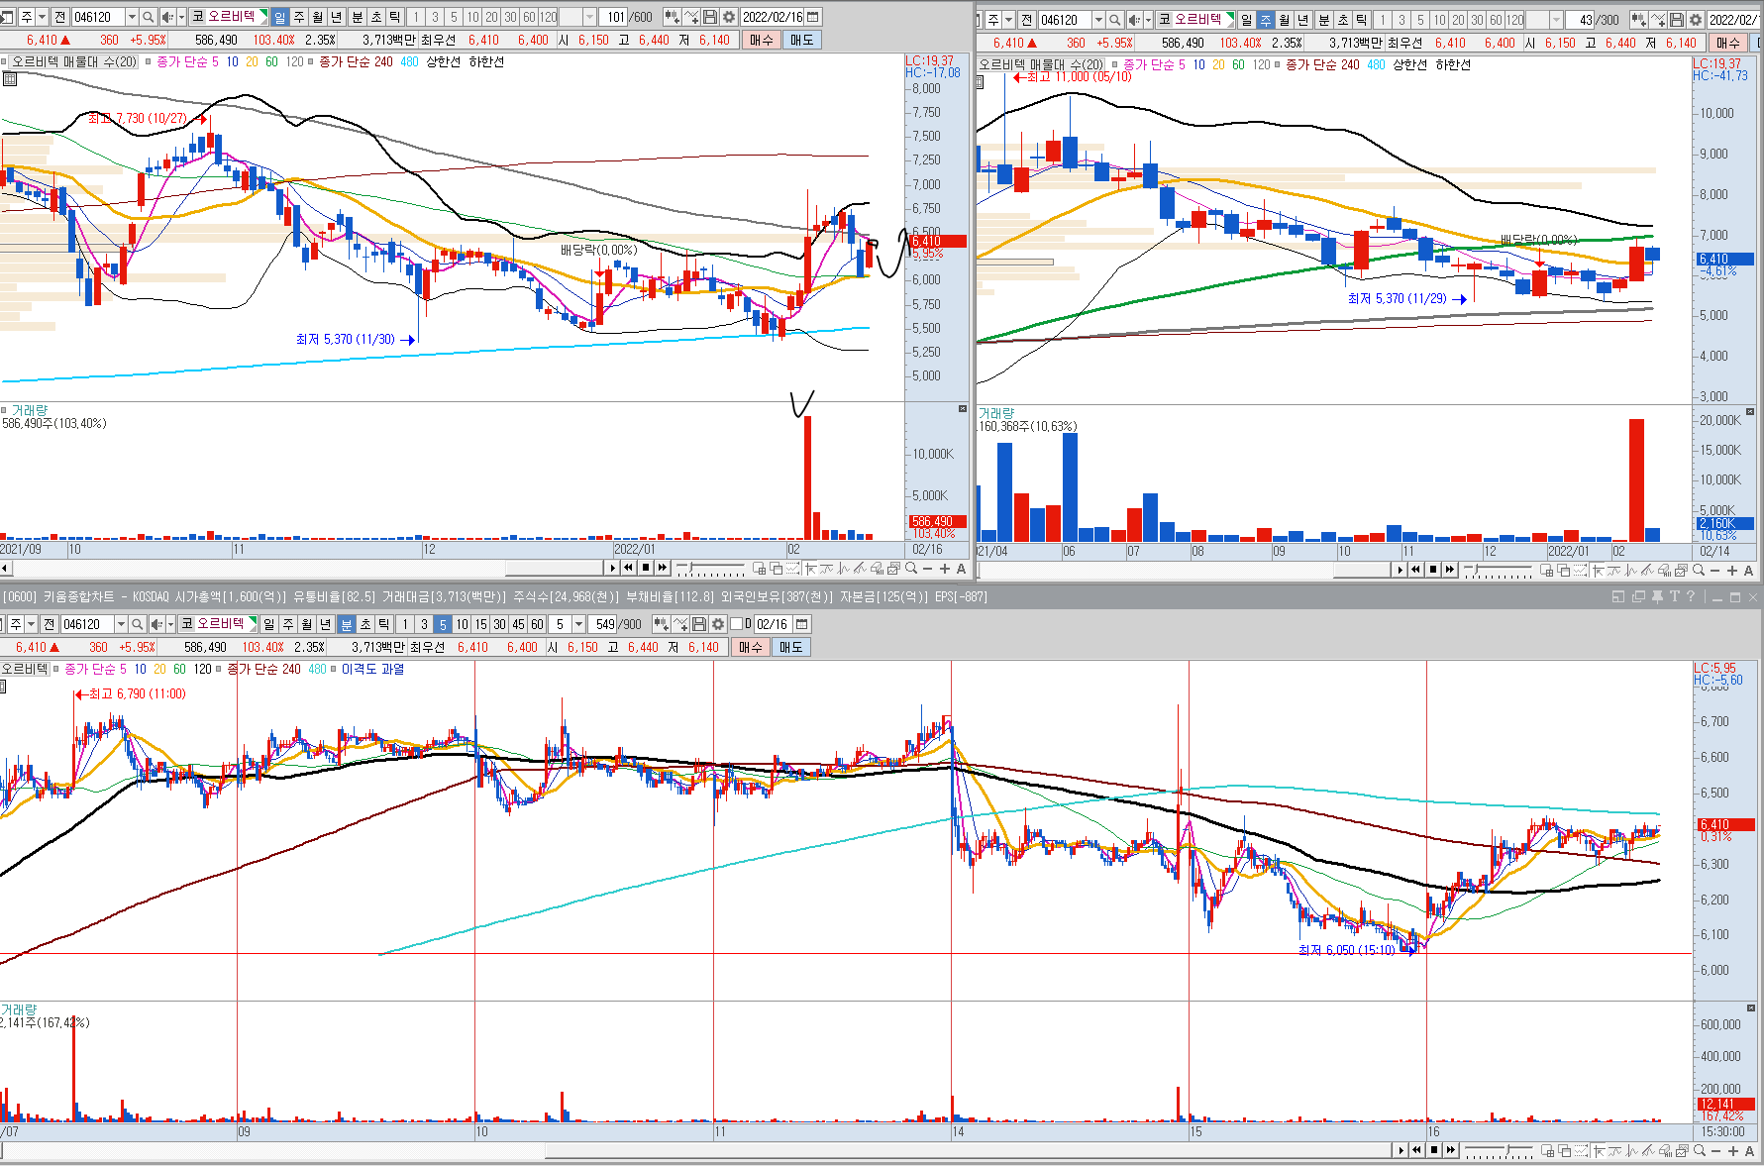Select 10-minute interval in bottom chart
The width and height of the screenshot is (1764, 1167).
click(x=462, y=624)
